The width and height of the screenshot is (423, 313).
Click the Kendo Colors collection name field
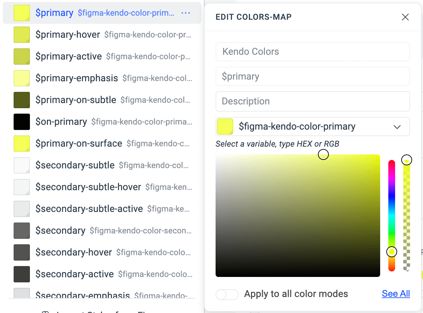pyautogui.click(x=312, y=51)
